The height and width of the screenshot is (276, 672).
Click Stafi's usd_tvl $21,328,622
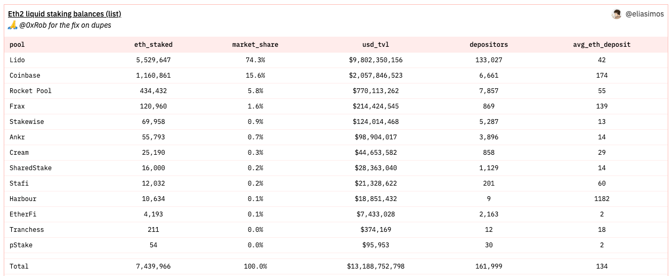point(376,183)
